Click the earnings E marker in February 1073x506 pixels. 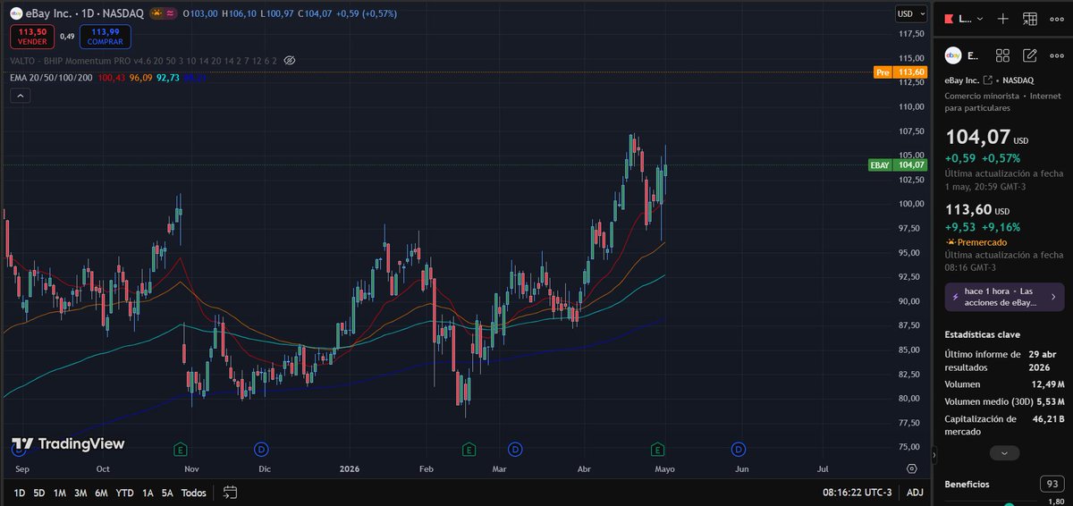[x=469, y=448]
